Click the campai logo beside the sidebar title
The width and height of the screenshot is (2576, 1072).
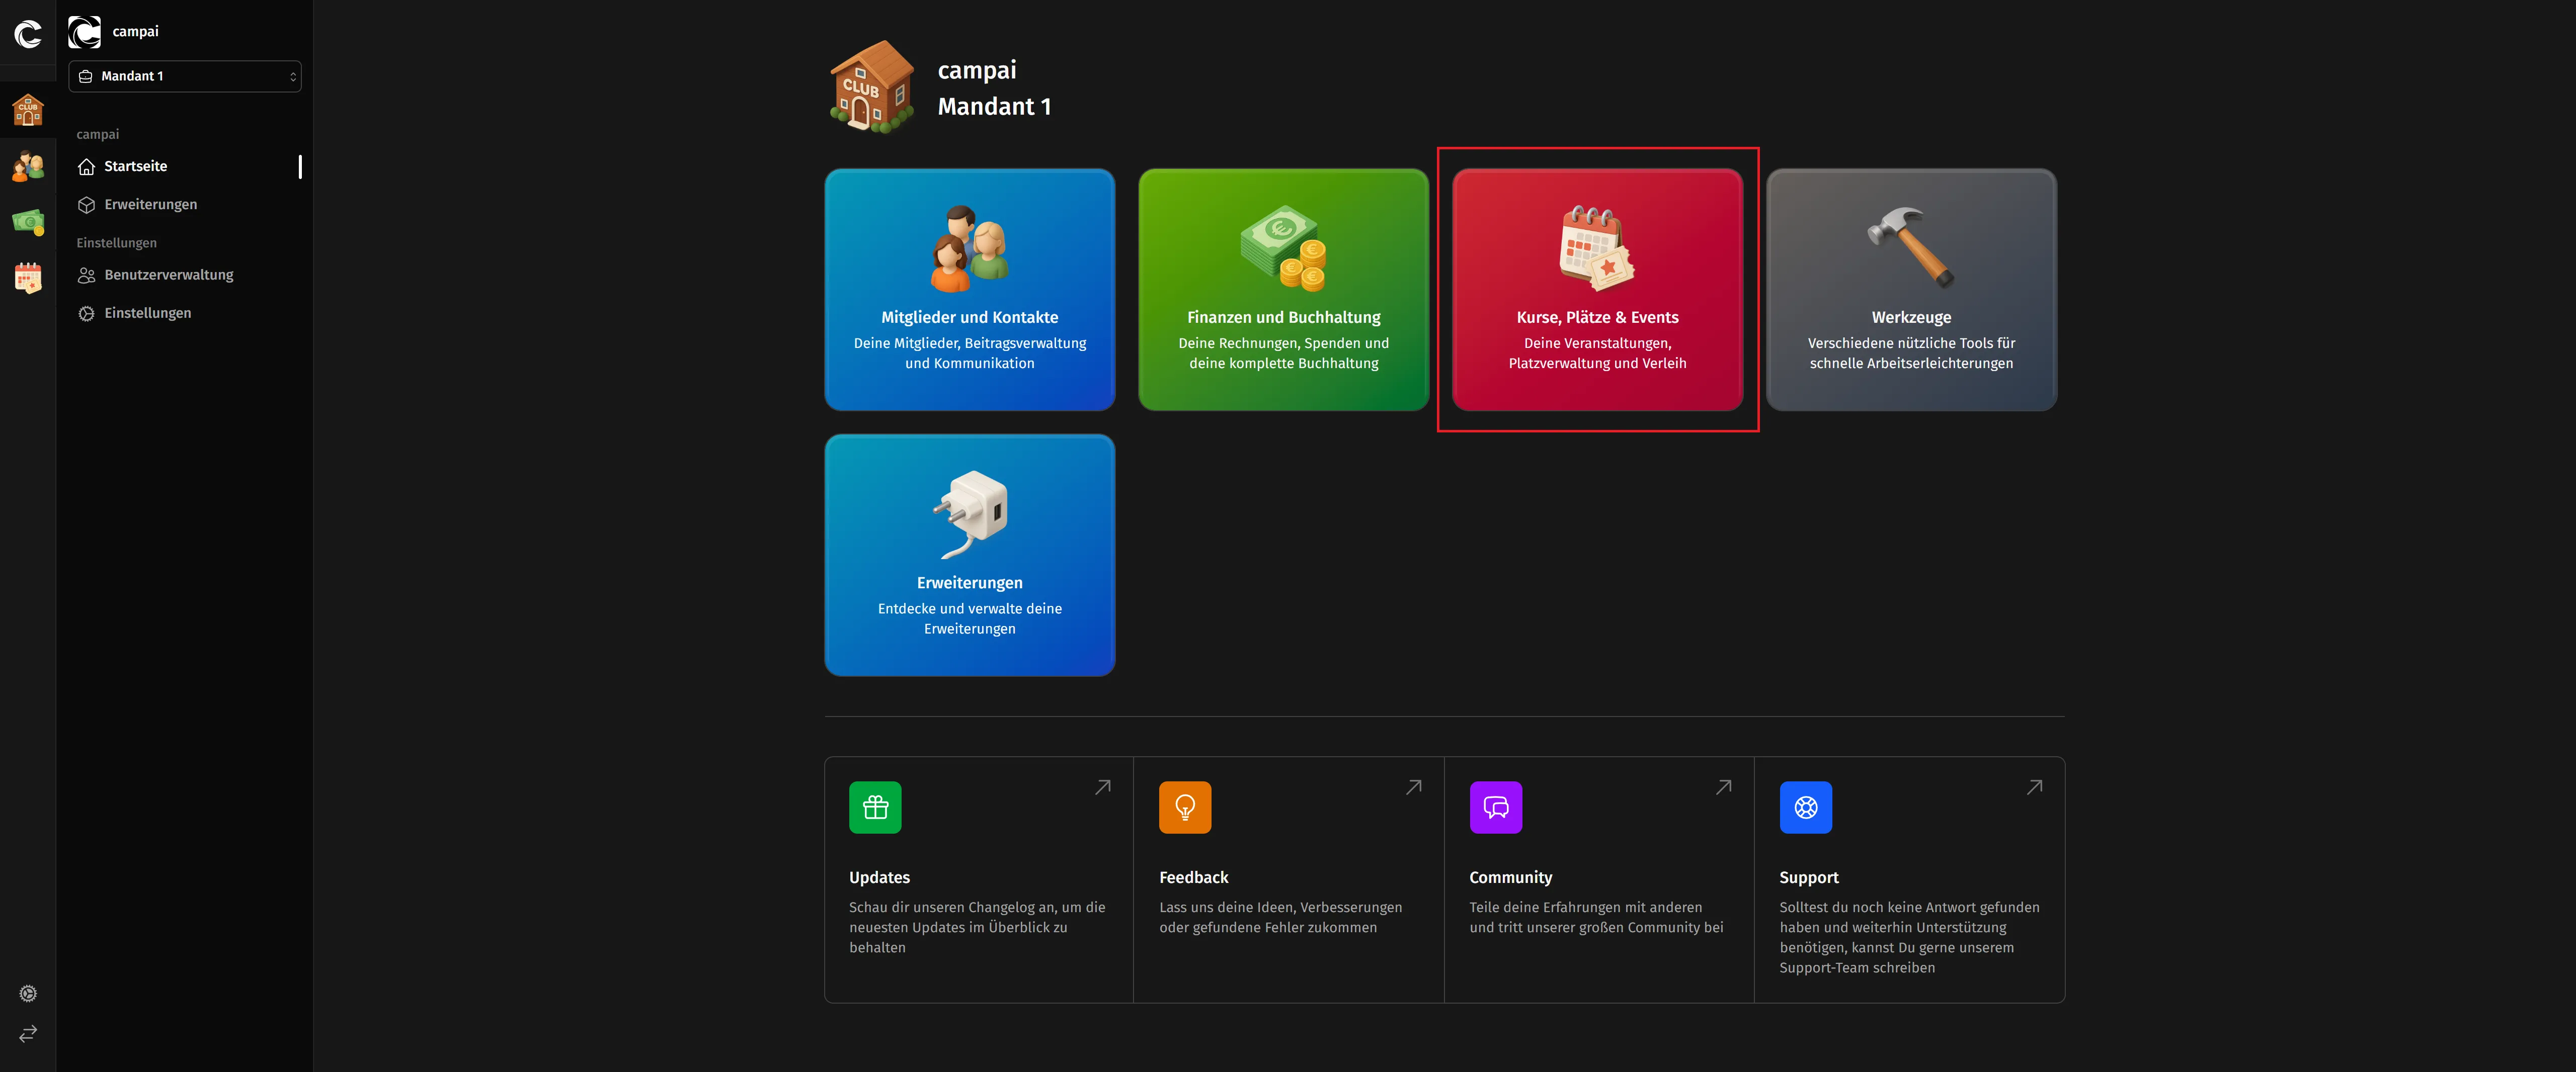(84, 32)
